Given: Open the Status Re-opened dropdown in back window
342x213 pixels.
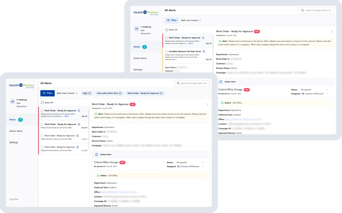Looking at the screenshot, I should point(315,90).
